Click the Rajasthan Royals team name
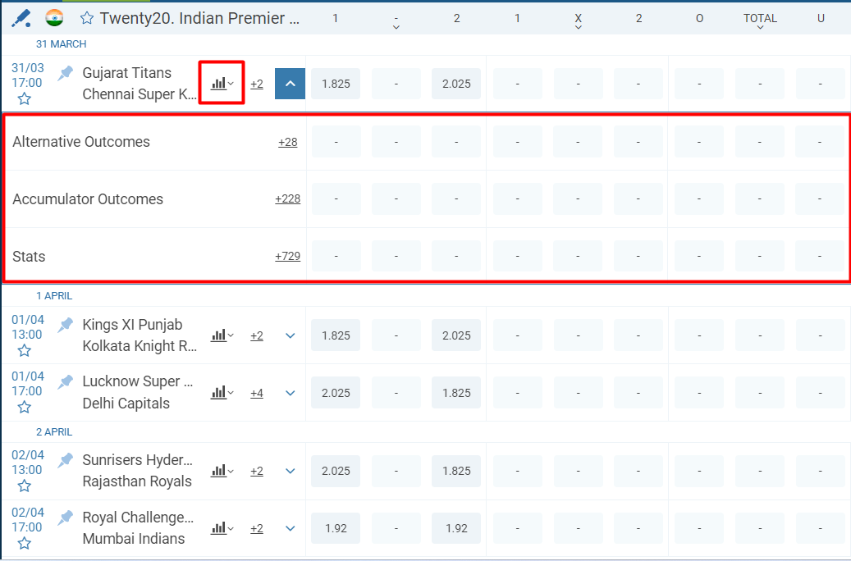 [x=137, y=481]
